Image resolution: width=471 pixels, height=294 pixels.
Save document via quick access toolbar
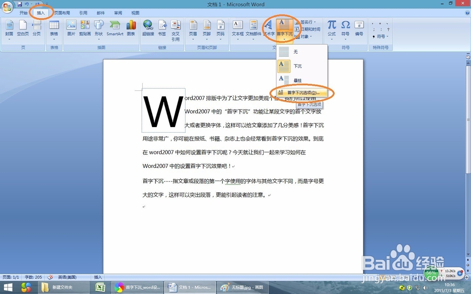pyautogui.click(x=20, y=4)
